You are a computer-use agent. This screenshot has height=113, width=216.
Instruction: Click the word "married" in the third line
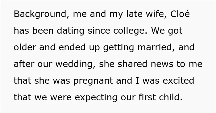click(x=155, y=47)
